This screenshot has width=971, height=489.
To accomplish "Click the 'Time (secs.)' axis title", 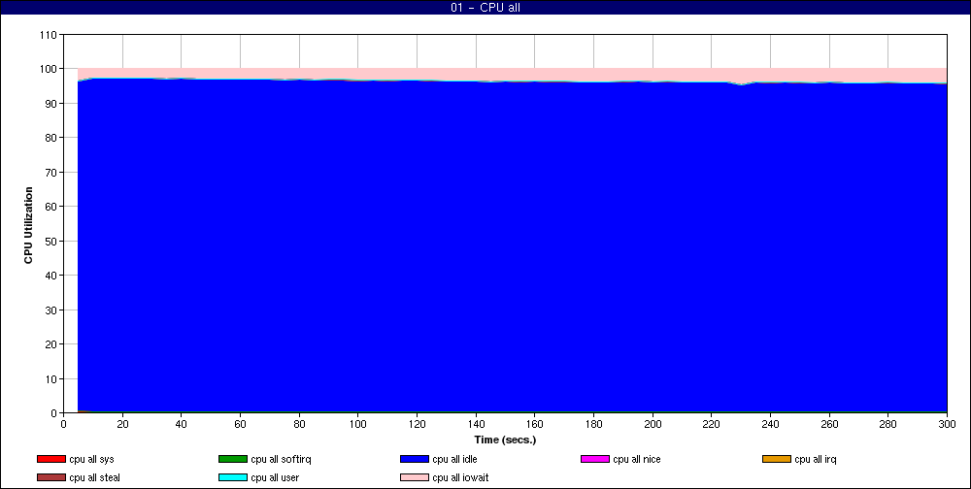I will tap(505, 440).
